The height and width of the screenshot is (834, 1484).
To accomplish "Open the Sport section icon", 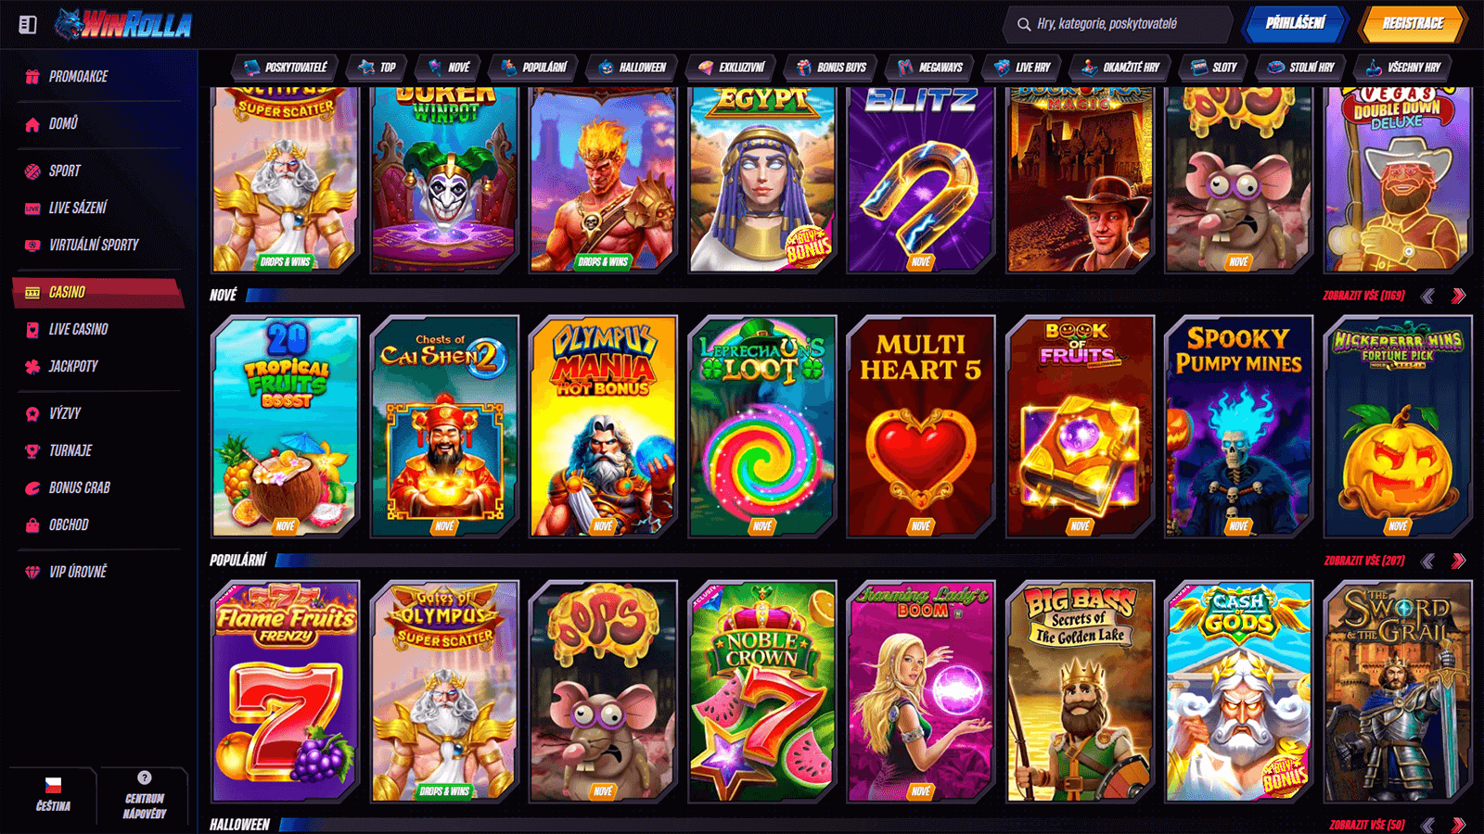I will tap(32, 171).
